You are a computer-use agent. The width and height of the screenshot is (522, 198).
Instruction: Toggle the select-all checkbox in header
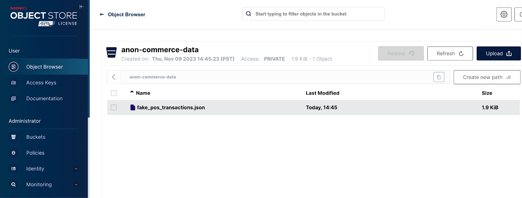click(114, 93)
